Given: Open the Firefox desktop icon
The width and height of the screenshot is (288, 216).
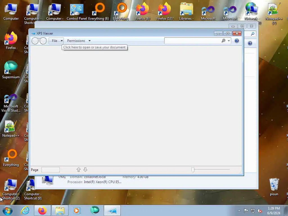Looking at the screenshot, I should coord(11,41).
